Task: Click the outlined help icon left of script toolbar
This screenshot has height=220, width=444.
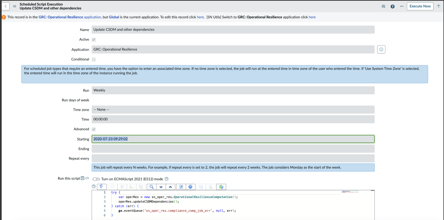Action: [x=94, y=187]
